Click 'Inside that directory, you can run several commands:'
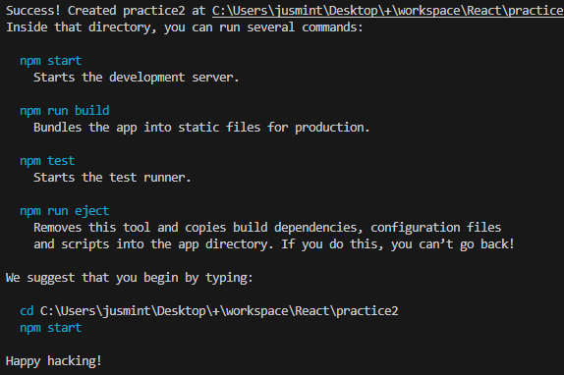The width and height of the screenshot is (564, 375). click(185, 27)
